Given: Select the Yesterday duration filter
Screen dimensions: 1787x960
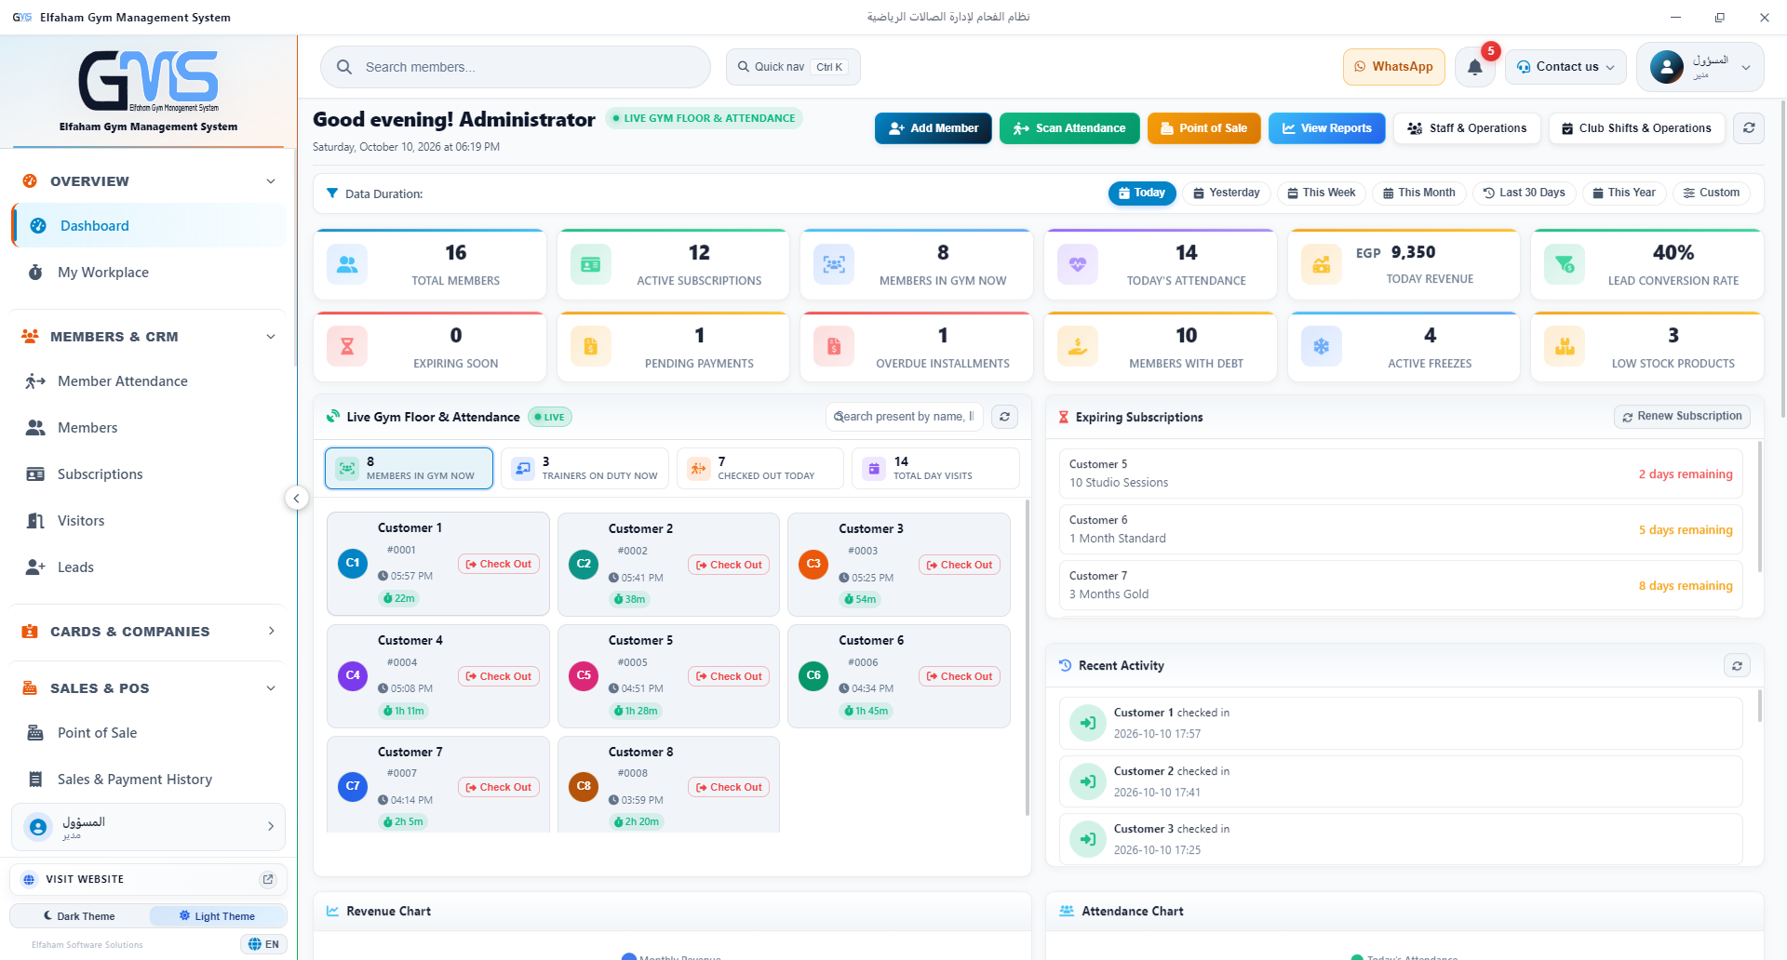Looking at the screenshot, I should pyautogui.click(x=1227, y=193).
